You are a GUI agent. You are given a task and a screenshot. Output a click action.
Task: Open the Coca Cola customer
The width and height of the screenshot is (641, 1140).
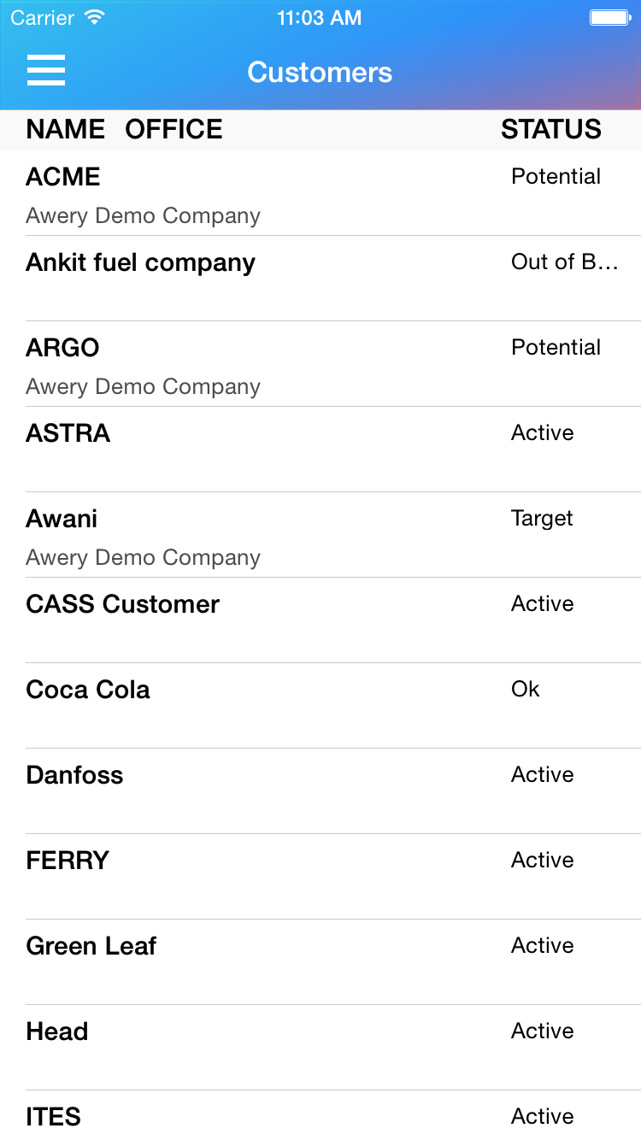320,706
